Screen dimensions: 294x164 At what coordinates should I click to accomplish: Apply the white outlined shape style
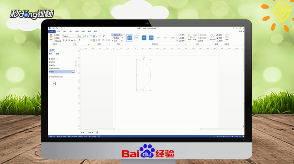pyautogui.click(x=137, y=38)
